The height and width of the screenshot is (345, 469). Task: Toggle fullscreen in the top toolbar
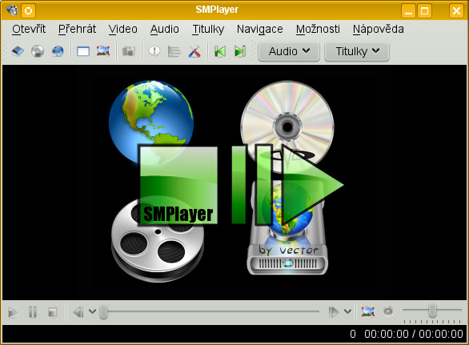click(x=103, y=51)
